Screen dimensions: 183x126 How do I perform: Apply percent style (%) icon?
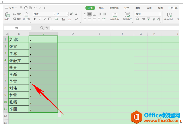(x=144, y=19)
